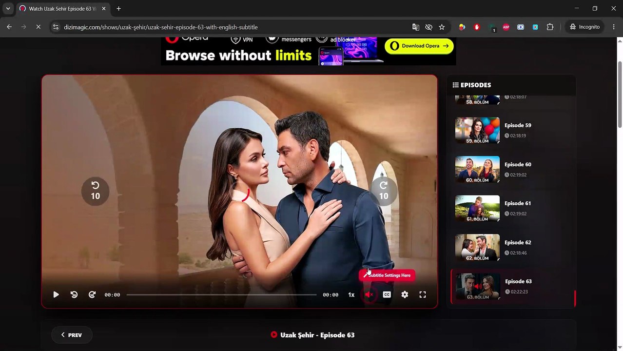Play the video with the play button
Screen dimensions: 623x351
point(56,294)
